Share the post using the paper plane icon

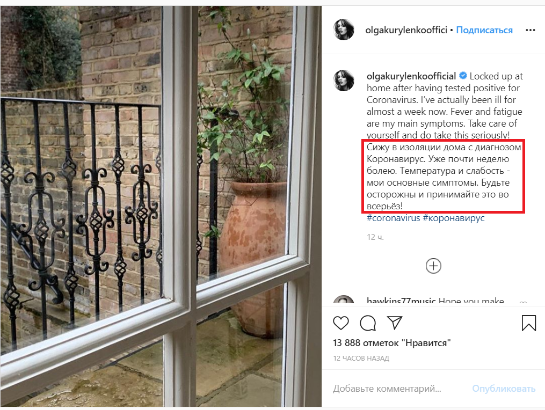coord(395,323)
